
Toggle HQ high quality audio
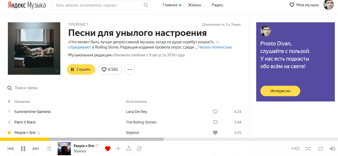296,149
